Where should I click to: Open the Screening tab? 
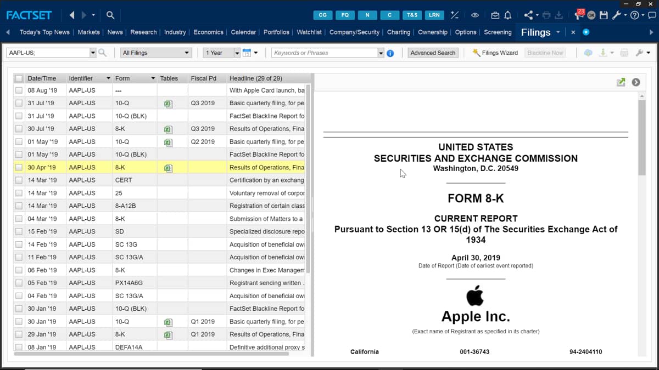pyautogui.click(x=498, y=32)
